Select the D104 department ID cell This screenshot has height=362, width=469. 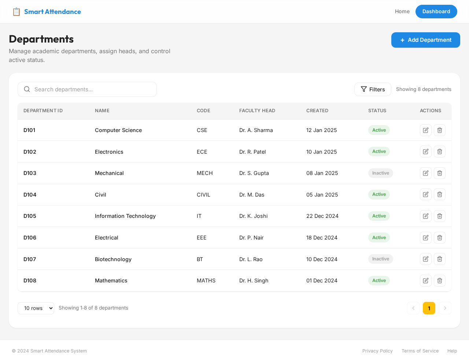pyautogui.click(x=30, y=195)
